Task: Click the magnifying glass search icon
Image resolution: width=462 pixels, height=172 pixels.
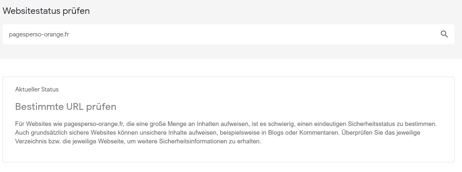Action: click(444, 34)
